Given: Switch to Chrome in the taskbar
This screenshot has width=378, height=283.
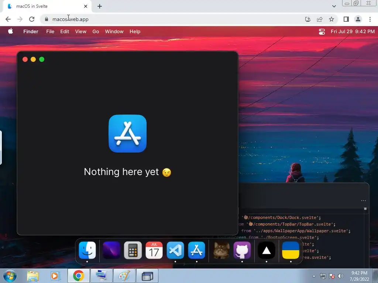Looking at the screenshot, I should click(x=79, y=276).
